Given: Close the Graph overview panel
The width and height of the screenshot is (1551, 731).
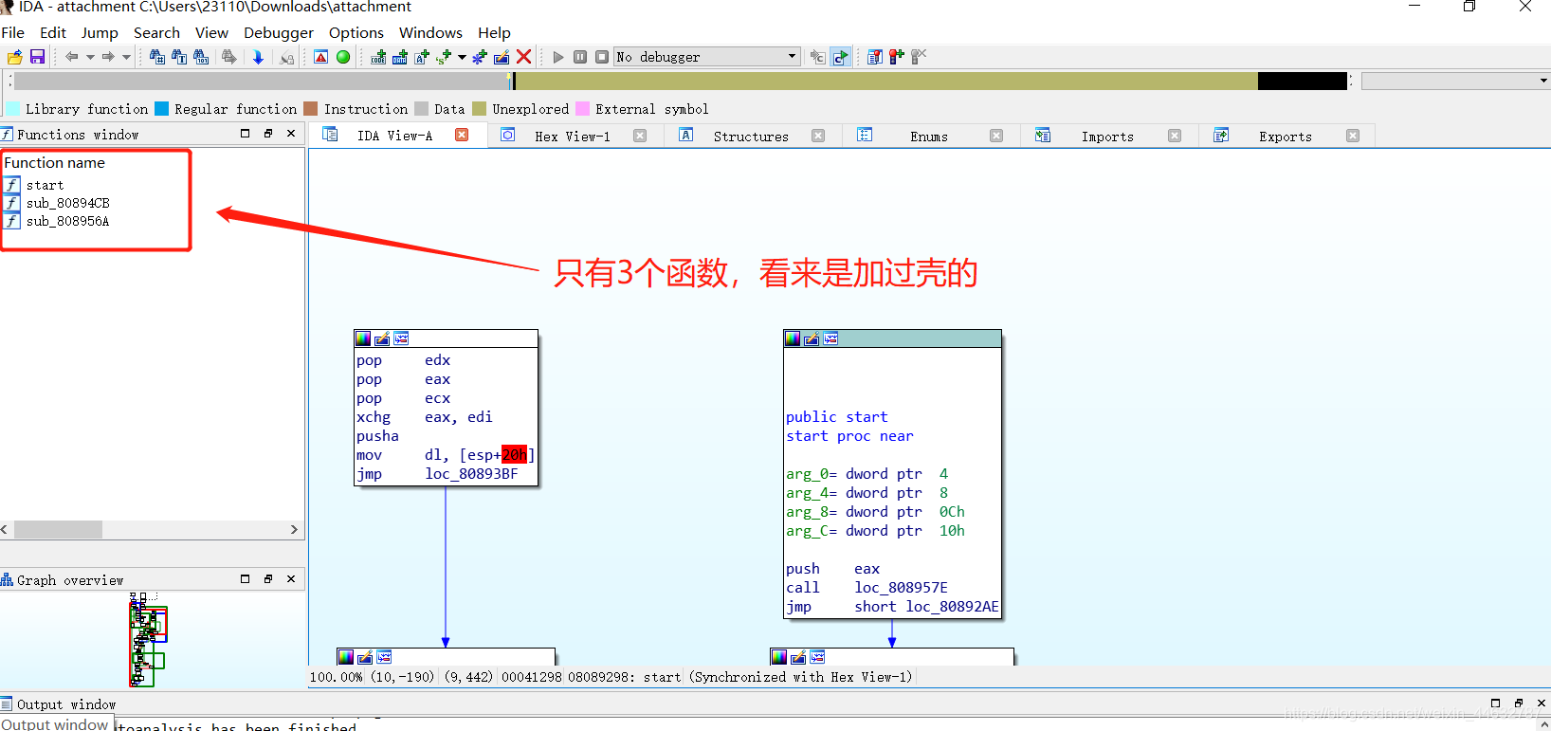Looking at the screenshot, I should click(x=291, y=579).
